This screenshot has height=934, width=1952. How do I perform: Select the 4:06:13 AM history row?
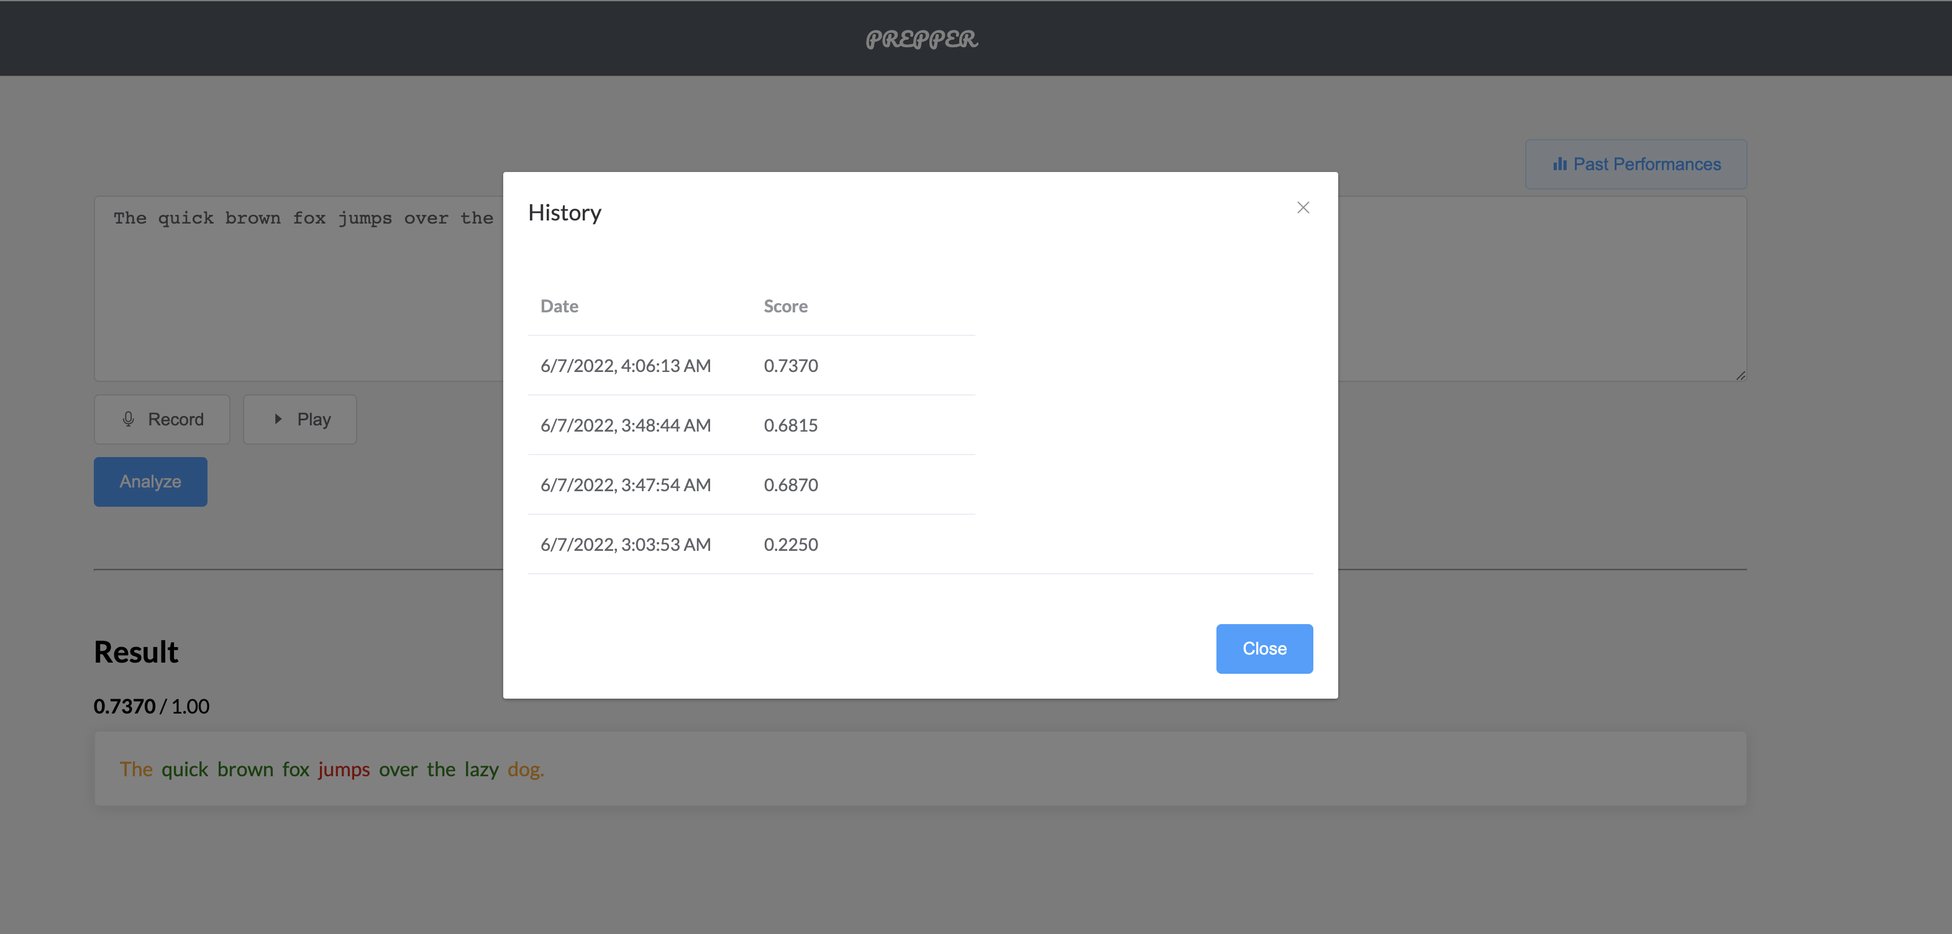pos(625,366)
